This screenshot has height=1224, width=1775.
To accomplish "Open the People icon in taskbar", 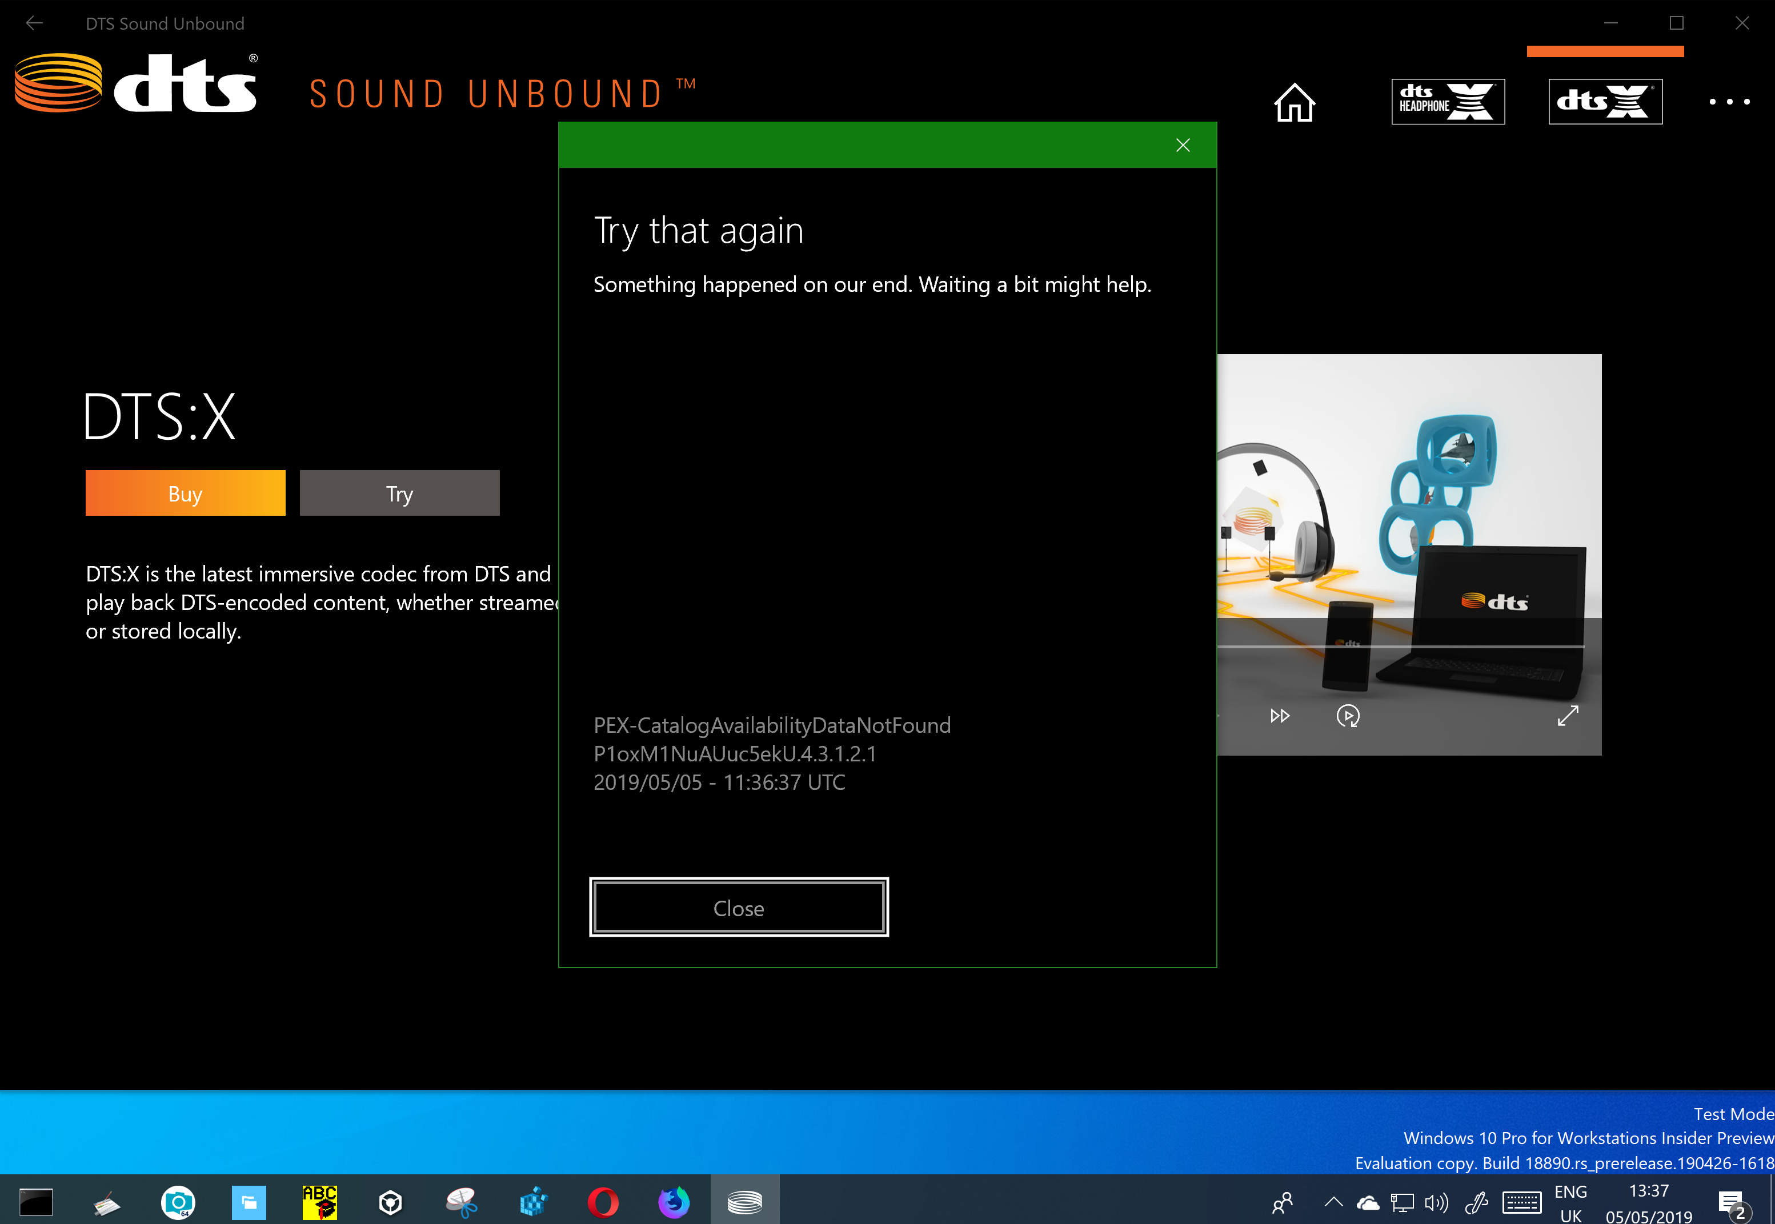I will click(1282, 1202).
